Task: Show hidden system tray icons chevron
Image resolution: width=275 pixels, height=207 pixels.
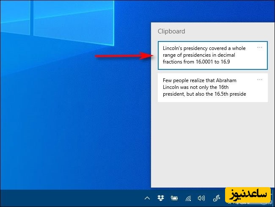Action: point(147,198)
